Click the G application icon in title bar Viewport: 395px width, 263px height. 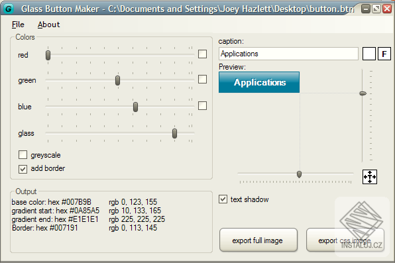(x=9, y=9)
